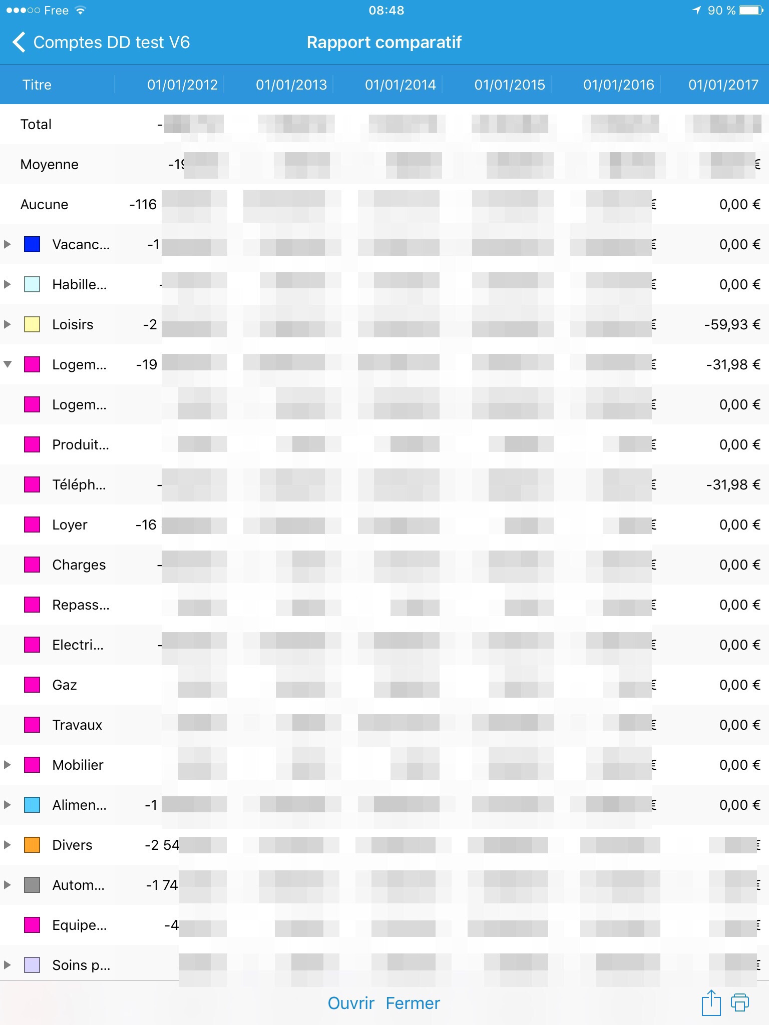The height and width of the screenshot is (1025, 769).
Task: Expand the Divers category triangle
Action: (8, 845)
